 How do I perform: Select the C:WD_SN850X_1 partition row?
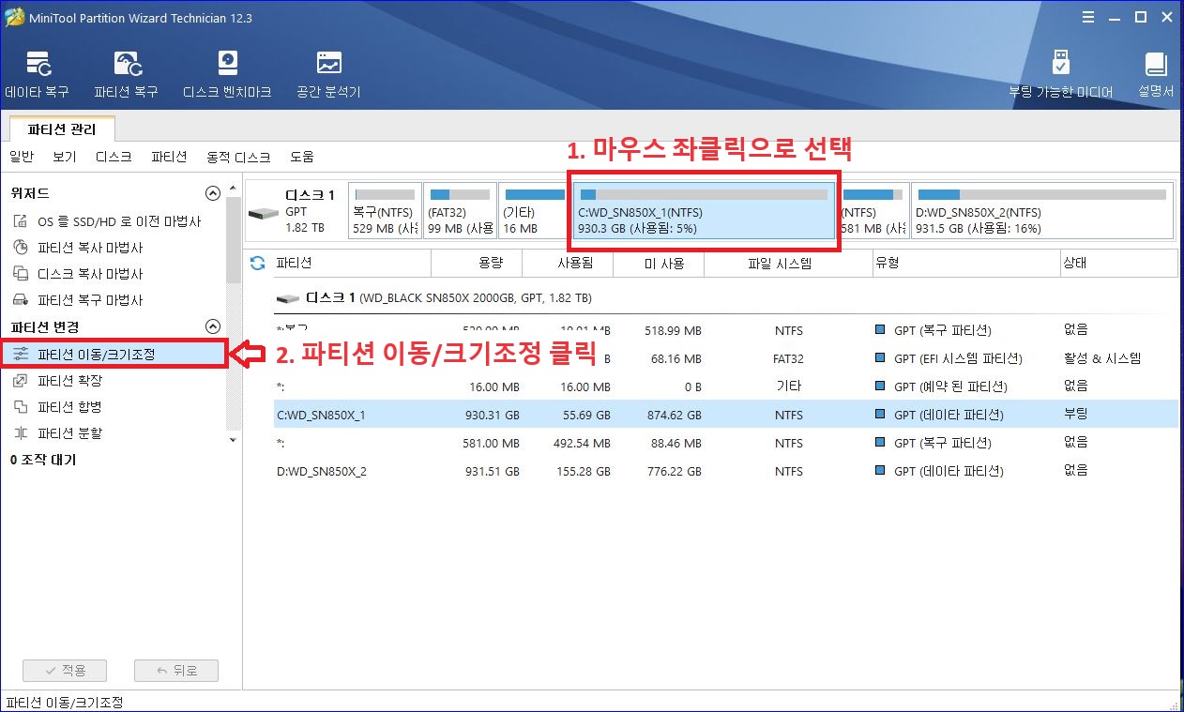pos(726,415)
